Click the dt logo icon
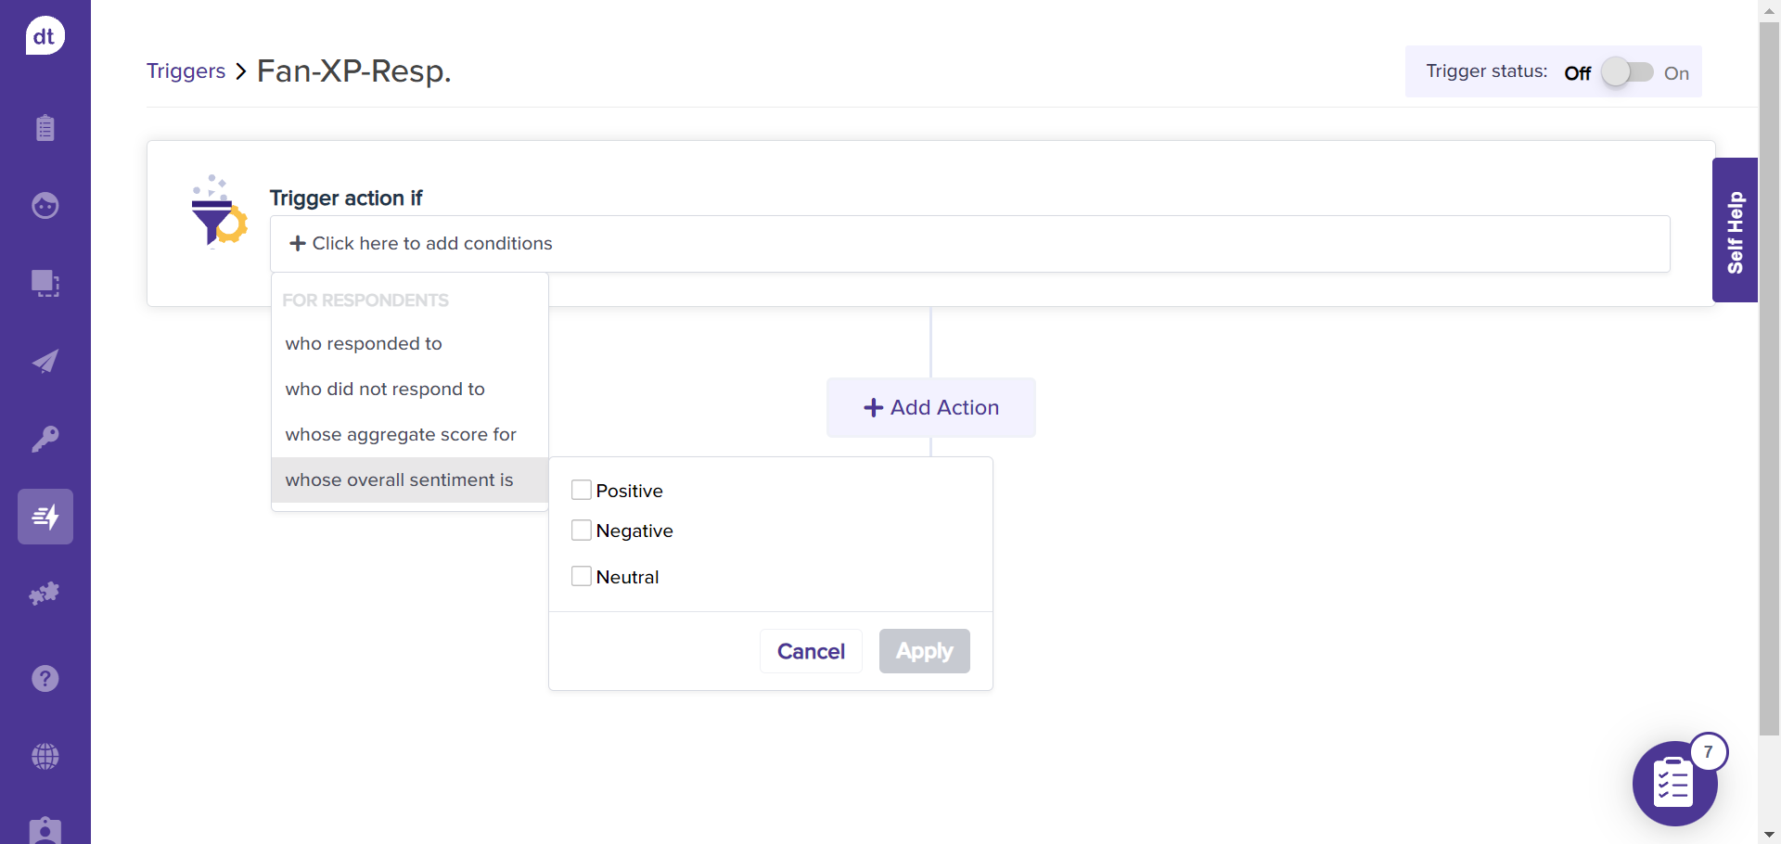The width and height of the screenshot is (1781, 844). pyautogui.click(x=45, y=36)
